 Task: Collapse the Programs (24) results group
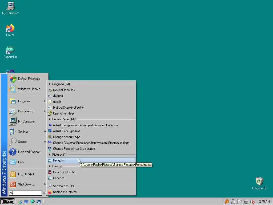50,84
